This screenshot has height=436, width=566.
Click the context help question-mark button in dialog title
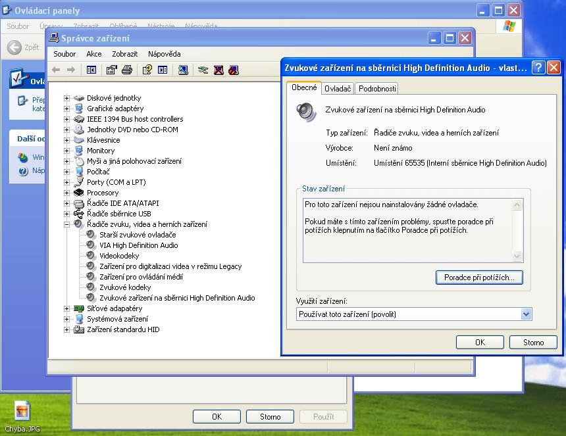click(538, 68)
